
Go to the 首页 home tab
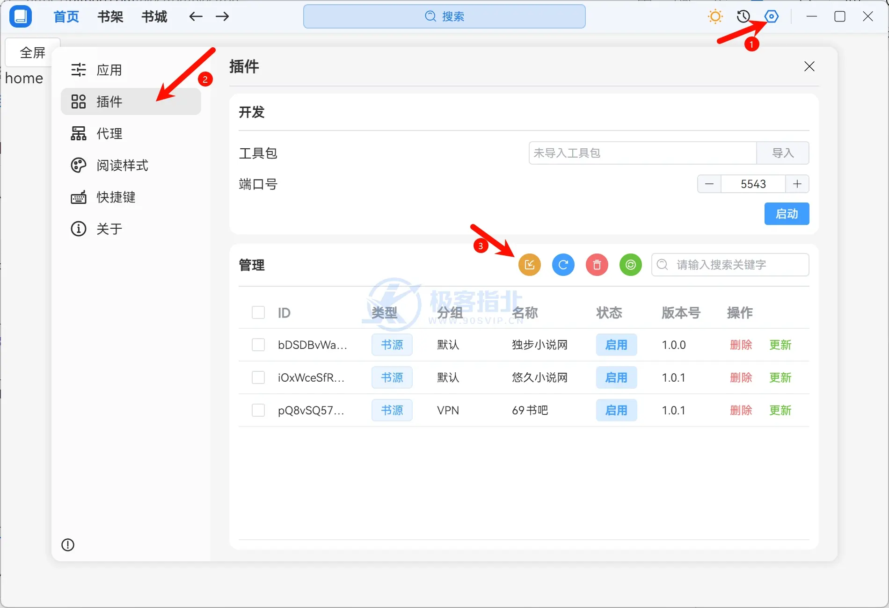pyautogui.click(x=66, y=17)
